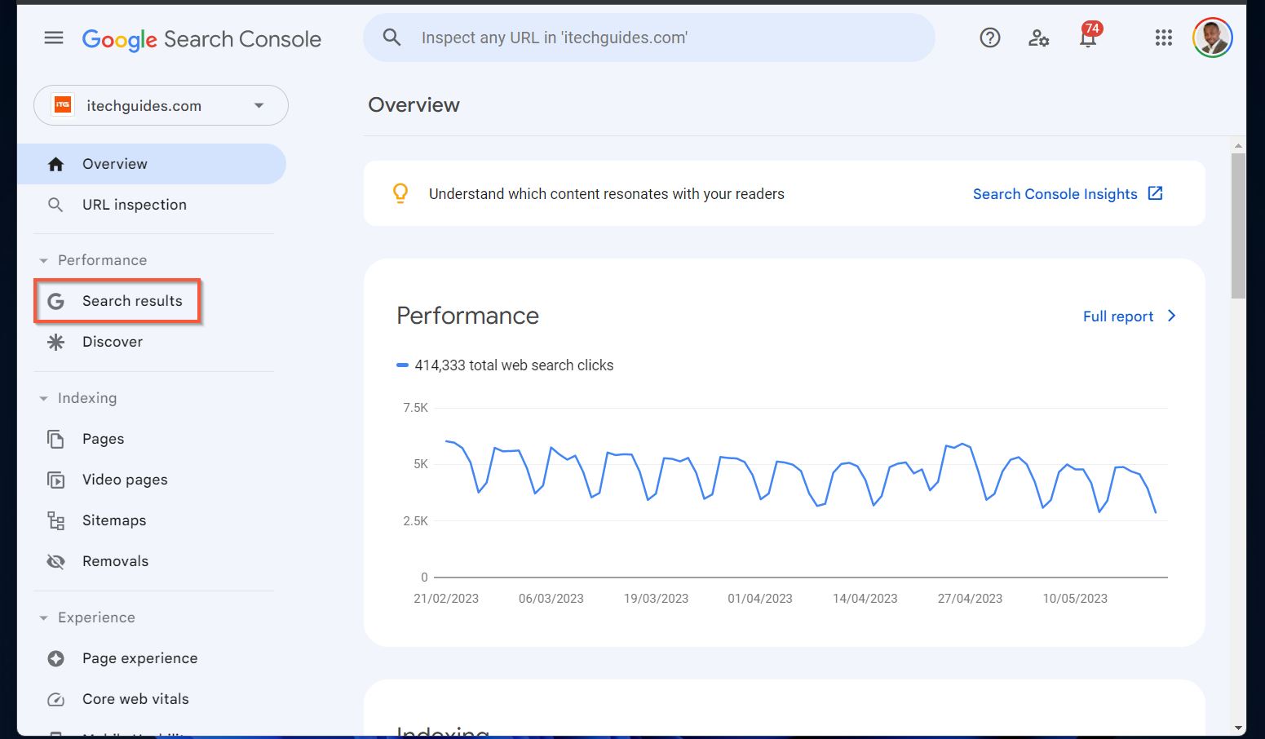Click the search magnifier in URL bar
Screen dimensions: 1265x739
[x=392, y=38]
